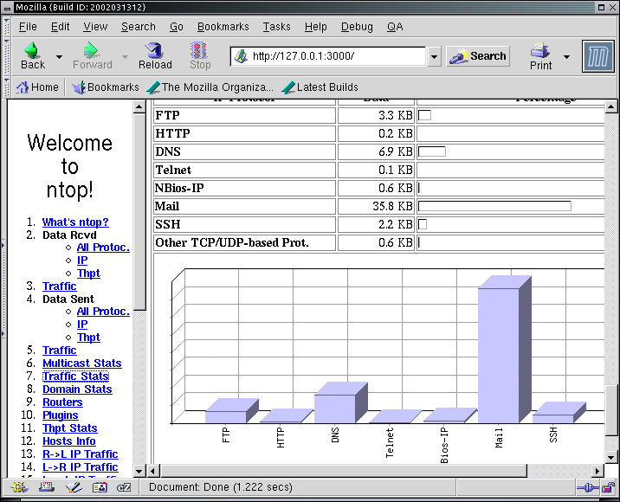The image size is (620, 502).
Task: Click the Search button beside the address bar
Action: [478, 56]
